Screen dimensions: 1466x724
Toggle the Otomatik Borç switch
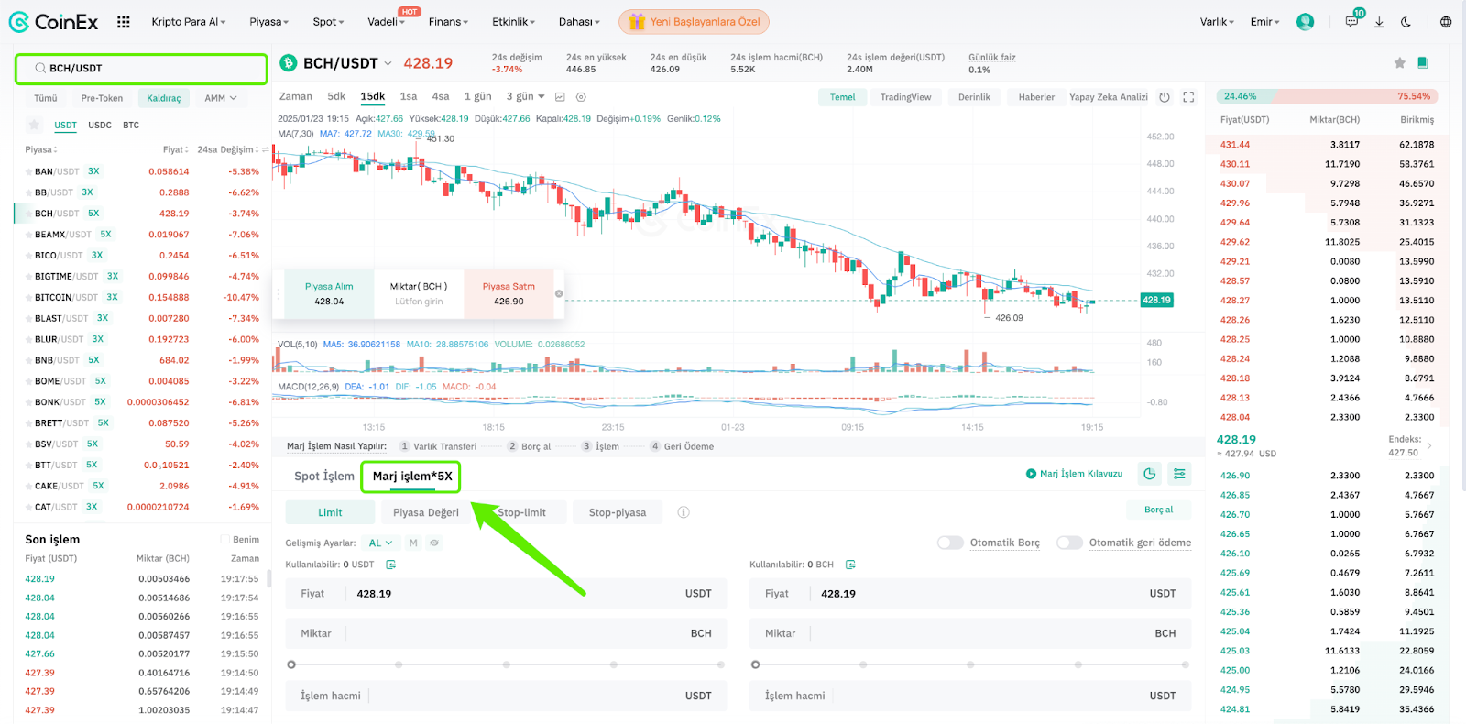pyautogui.click(x=950, y=543)
